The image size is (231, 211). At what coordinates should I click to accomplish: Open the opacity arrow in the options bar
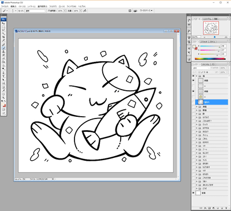coord(65,11)
